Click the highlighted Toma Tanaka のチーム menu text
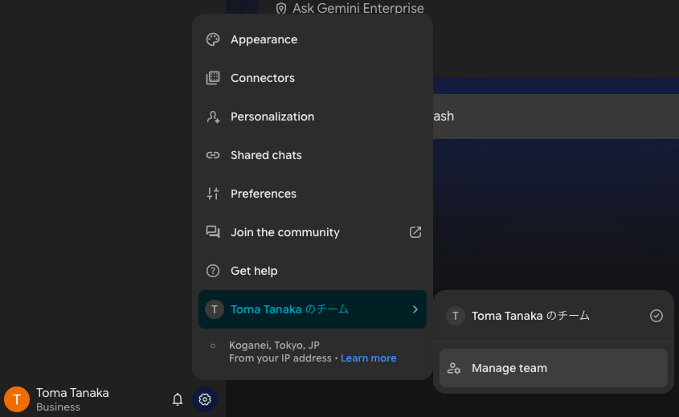Image resolution: width=679 pixels, height=417 pixels. tap(289, 309)
